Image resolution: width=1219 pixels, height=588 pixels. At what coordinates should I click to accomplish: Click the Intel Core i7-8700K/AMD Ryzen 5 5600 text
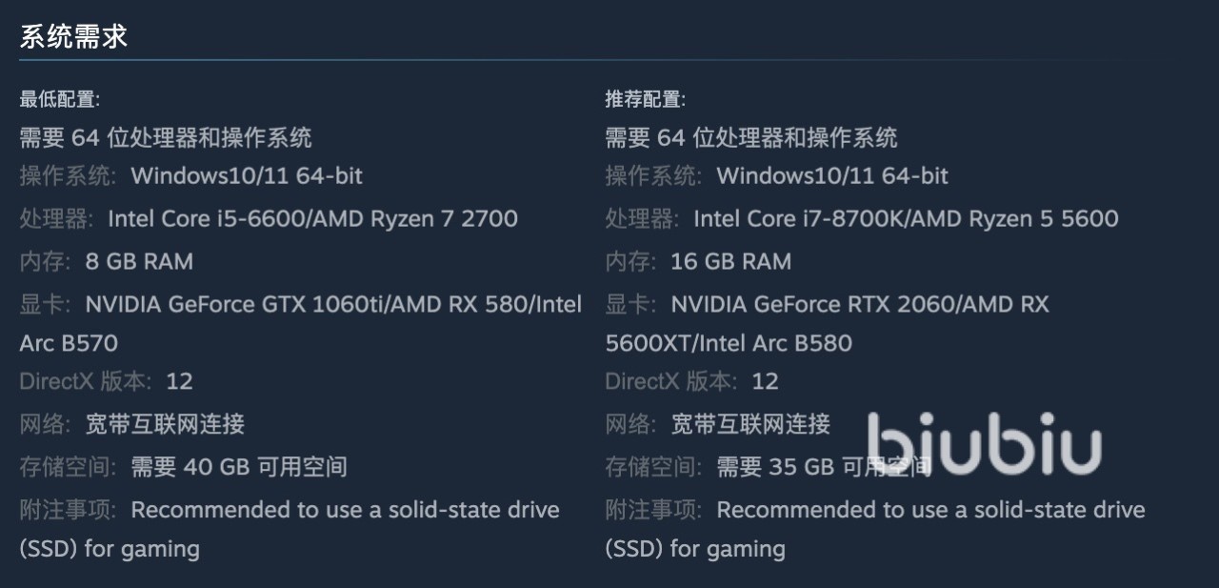click(x=905, y=219)
